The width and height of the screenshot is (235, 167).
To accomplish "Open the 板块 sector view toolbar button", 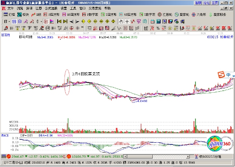I will tap(23, 14).
